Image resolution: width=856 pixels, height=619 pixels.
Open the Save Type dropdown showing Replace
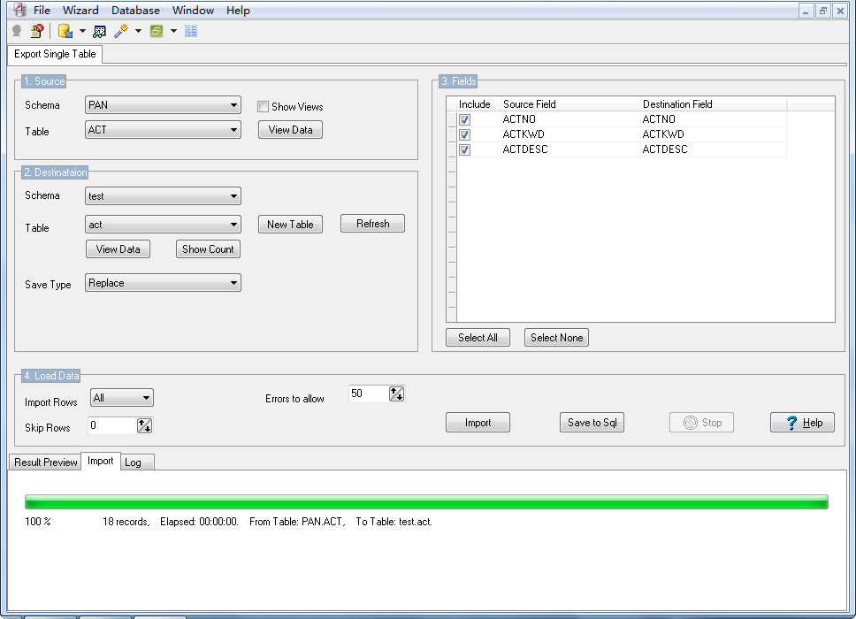pyautogui.click(x=163, y=283)
